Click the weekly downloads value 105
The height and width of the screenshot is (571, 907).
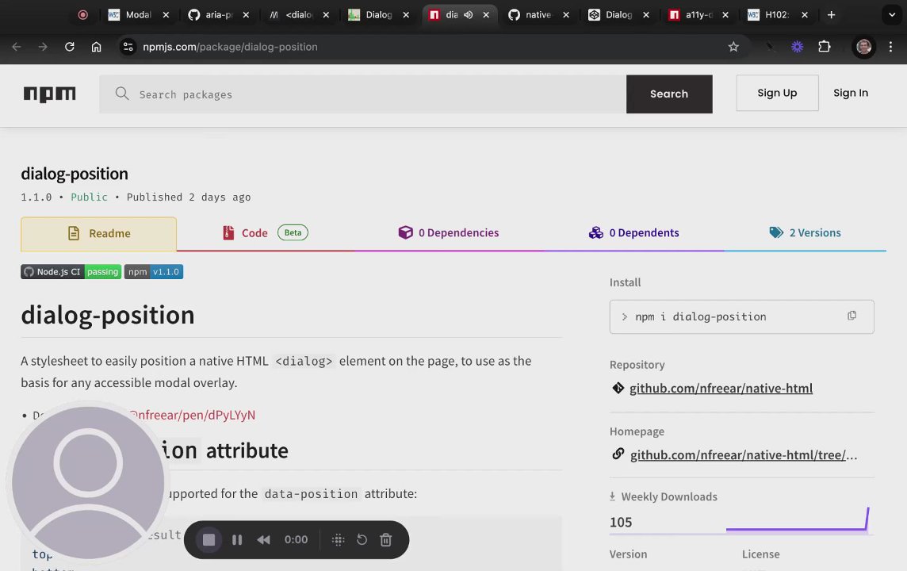(621, 523)
